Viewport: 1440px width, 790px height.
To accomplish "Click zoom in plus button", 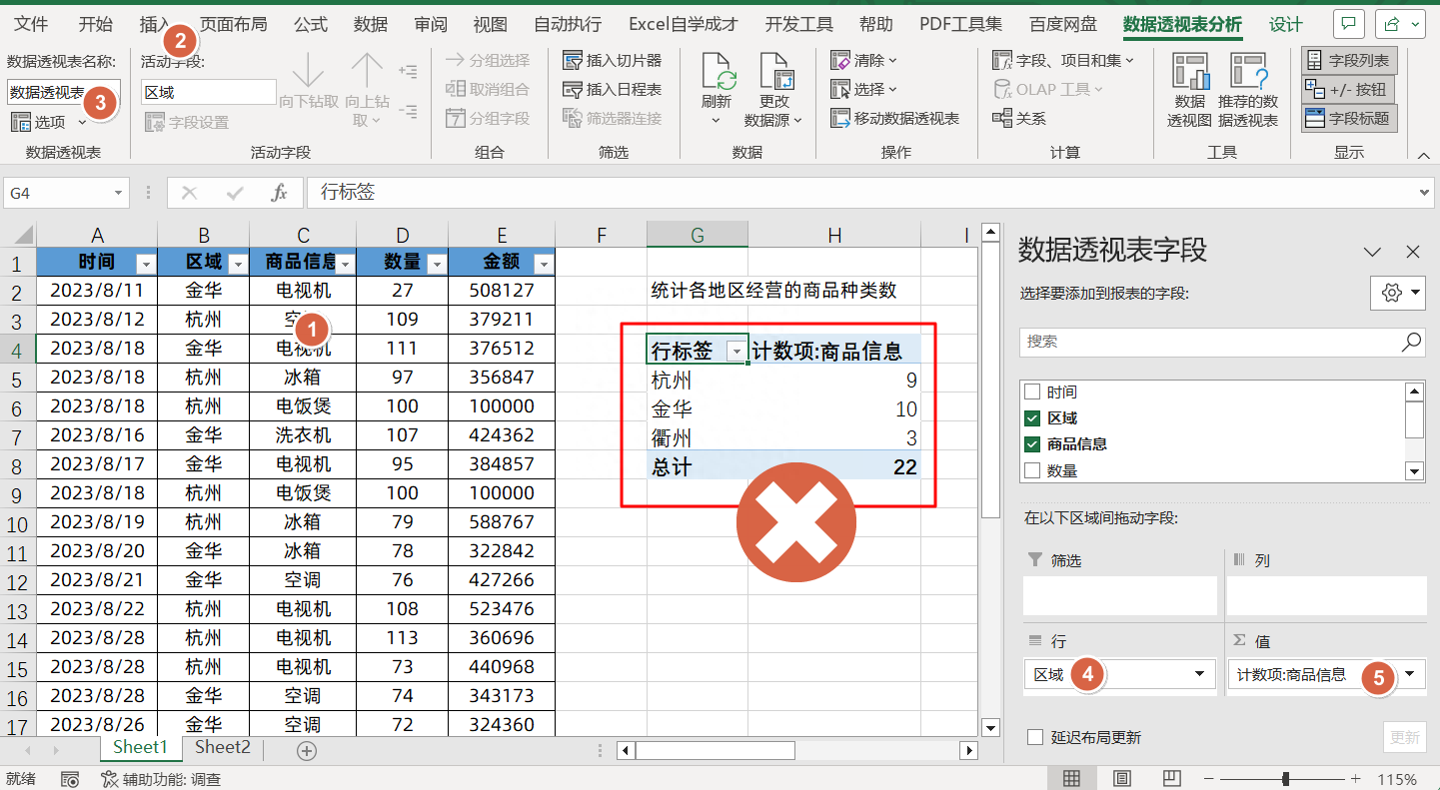I will pyautogui.click(x=1356, y=779).
